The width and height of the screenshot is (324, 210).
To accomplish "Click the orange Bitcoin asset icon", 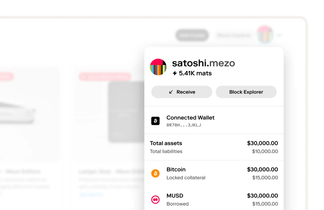I will pos(156,173).
